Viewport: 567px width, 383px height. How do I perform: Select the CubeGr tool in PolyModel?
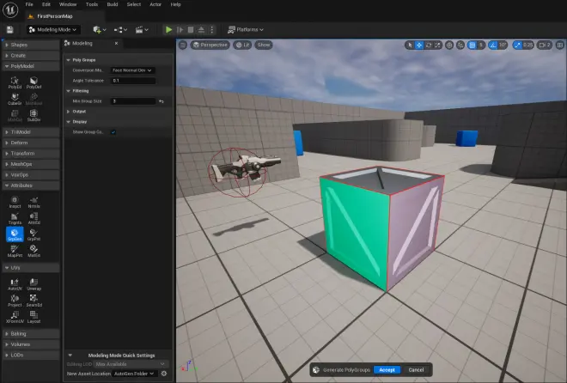pos(15,99)
